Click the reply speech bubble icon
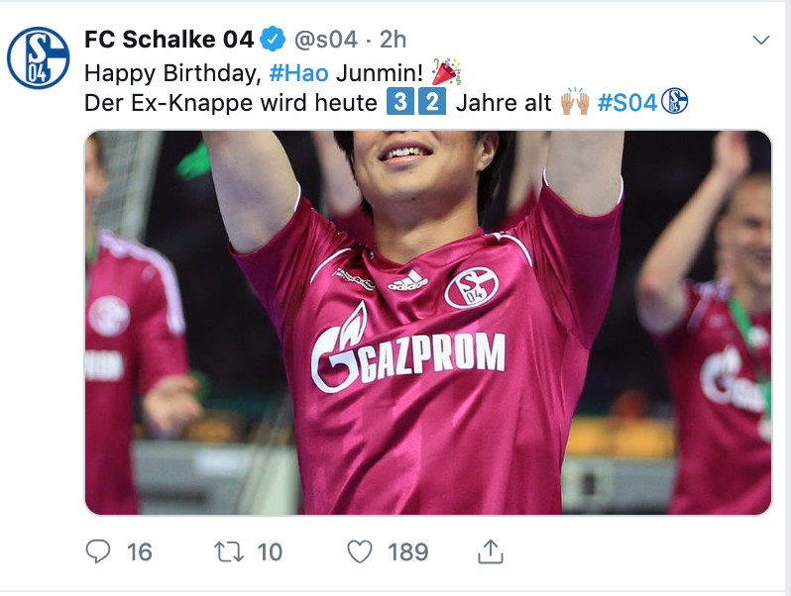This screenshot has height=596, width=791. [x=98, y=551]
